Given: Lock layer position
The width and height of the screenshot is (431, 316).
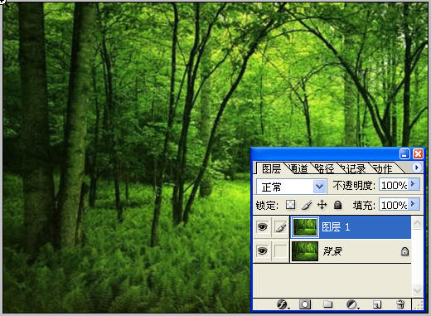Looking at the screenshot, I should tap(322, 205).
